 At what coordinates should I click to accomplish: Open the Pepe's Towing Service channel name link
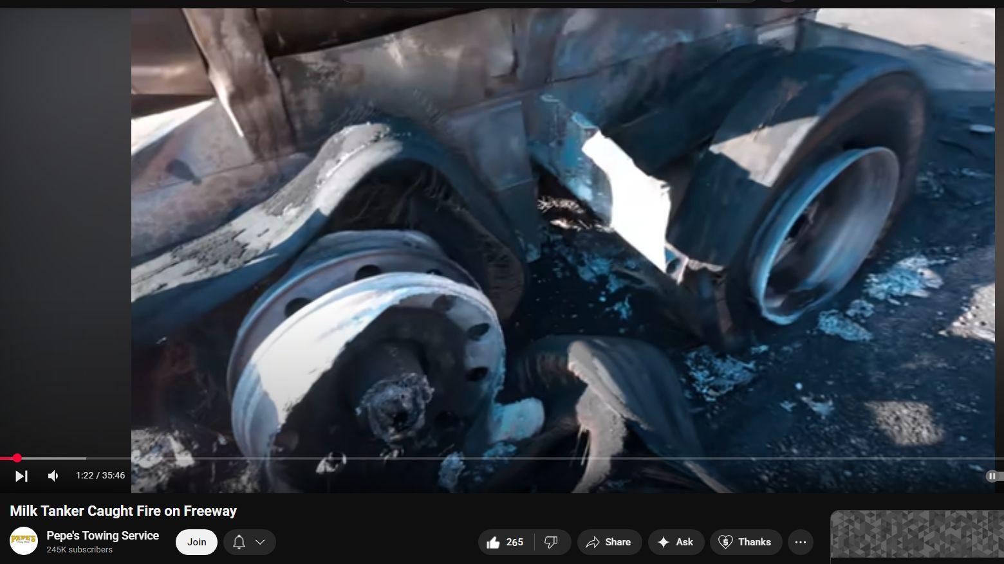tap(102, 536)
